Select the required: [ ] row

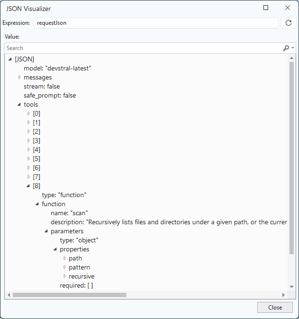click(76, 285)
